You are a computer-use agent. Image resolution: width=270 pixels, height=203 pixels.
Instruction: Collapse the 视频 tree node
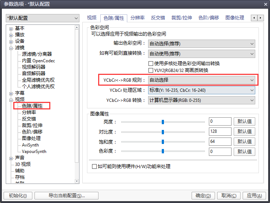pos(11,100)
